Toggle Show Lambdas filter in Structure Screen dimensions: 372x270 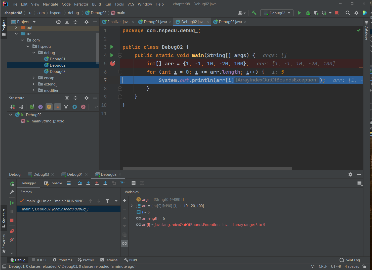pos(83,107)
